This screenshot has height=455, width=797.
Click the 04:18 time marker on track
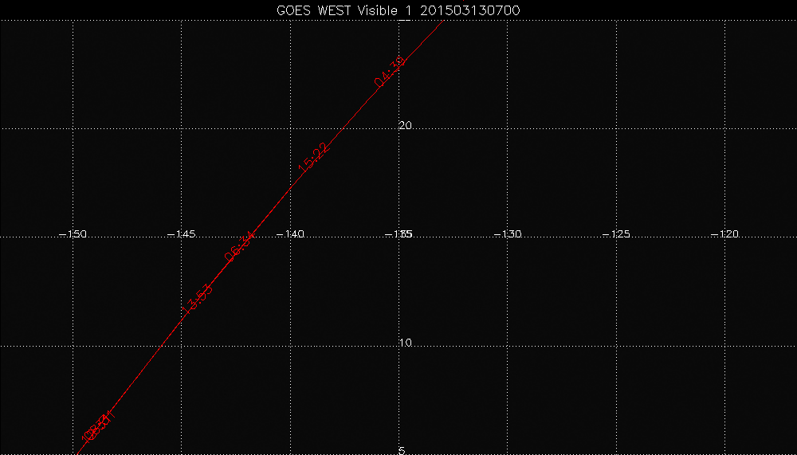click(x=391, y=71)
